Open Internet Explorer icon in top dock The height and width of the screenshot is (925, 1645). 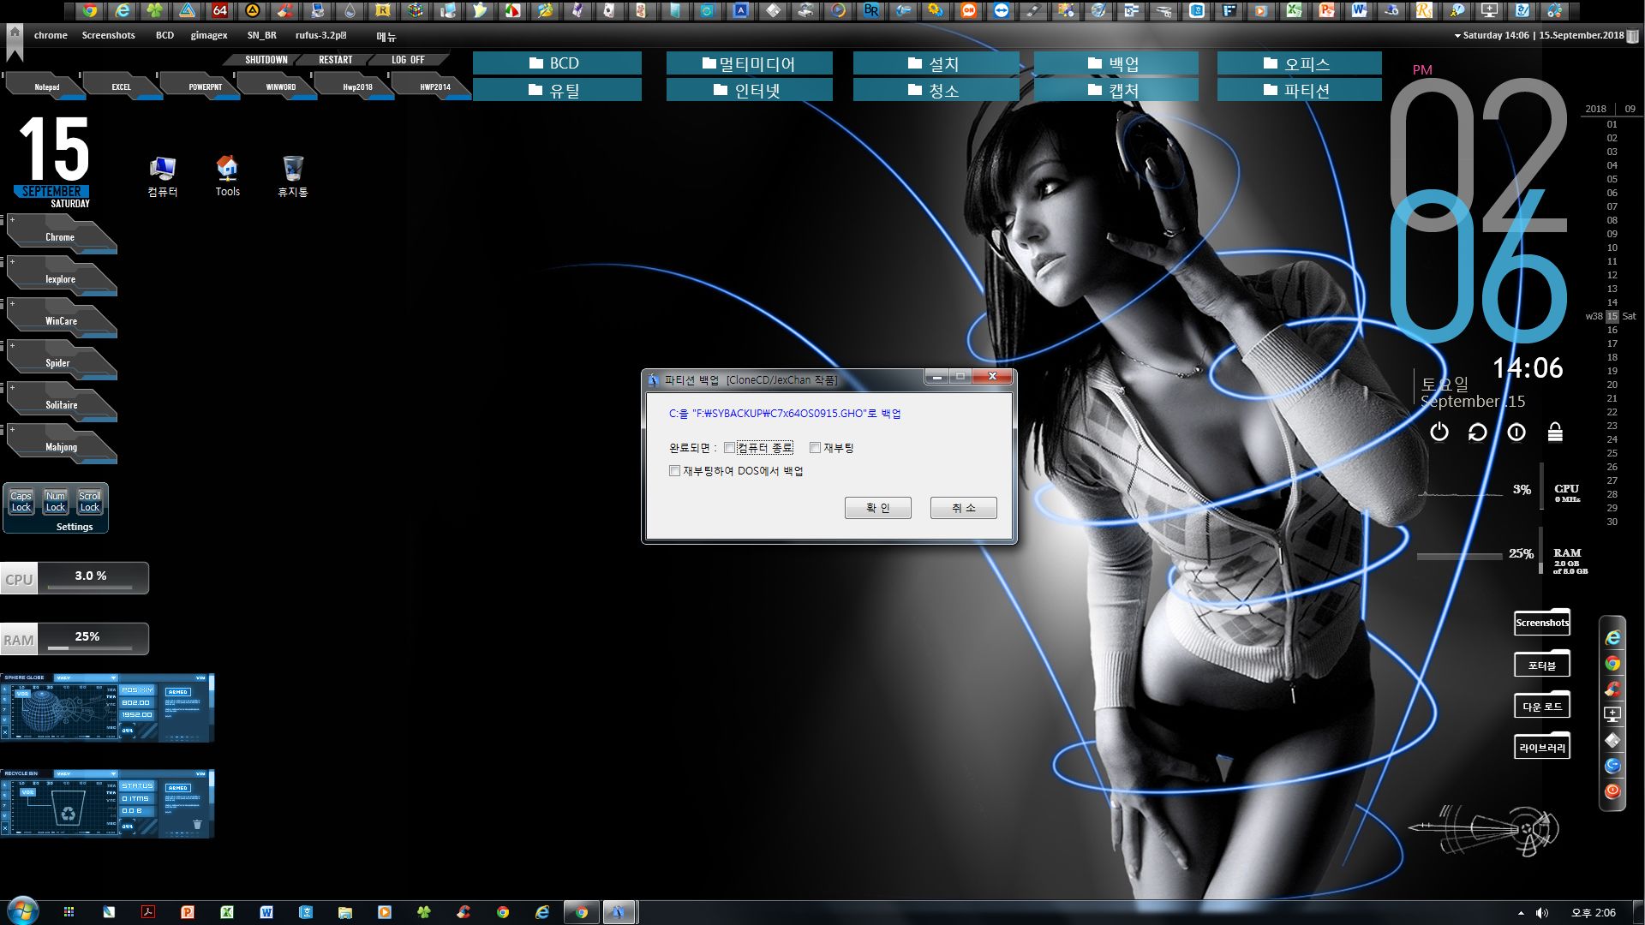(x=123, y=11)
